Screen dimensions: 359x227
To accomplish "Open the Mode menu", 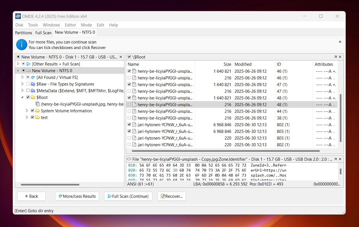I will point(86,25).
